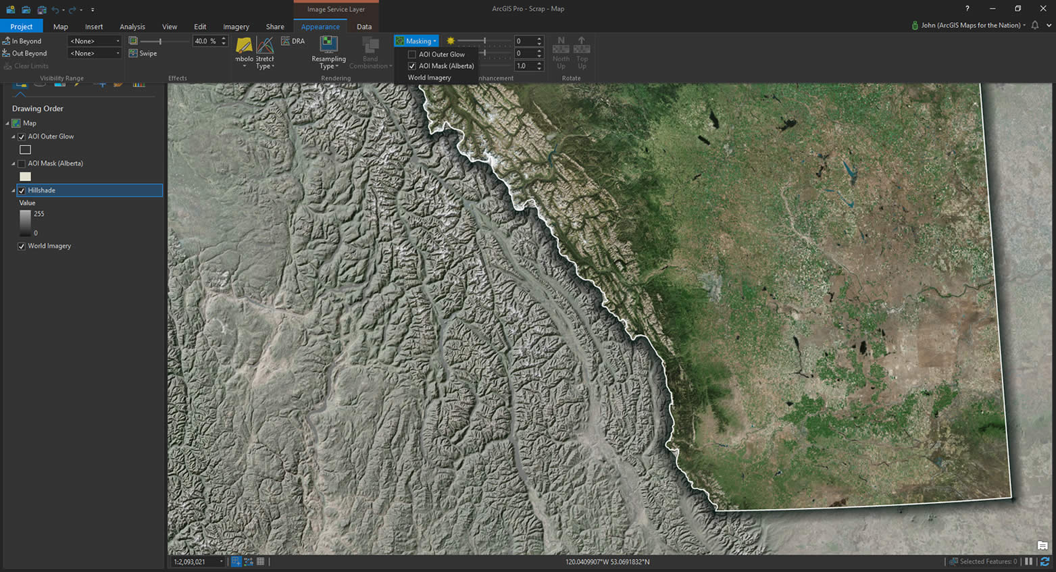Uncheck the AOI Outer Glow layer in Contents
The image size is (1056, 572).
coord(22,137)
